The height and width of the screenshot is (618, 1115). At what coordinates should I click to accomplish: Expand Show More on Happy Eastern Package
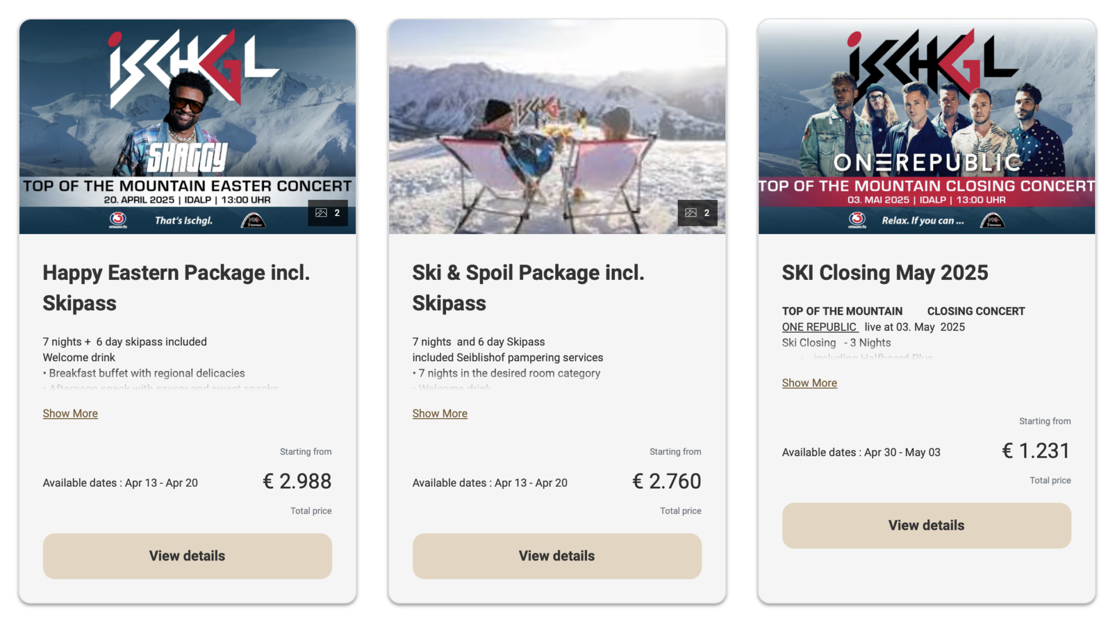click(x=70, y=414)
